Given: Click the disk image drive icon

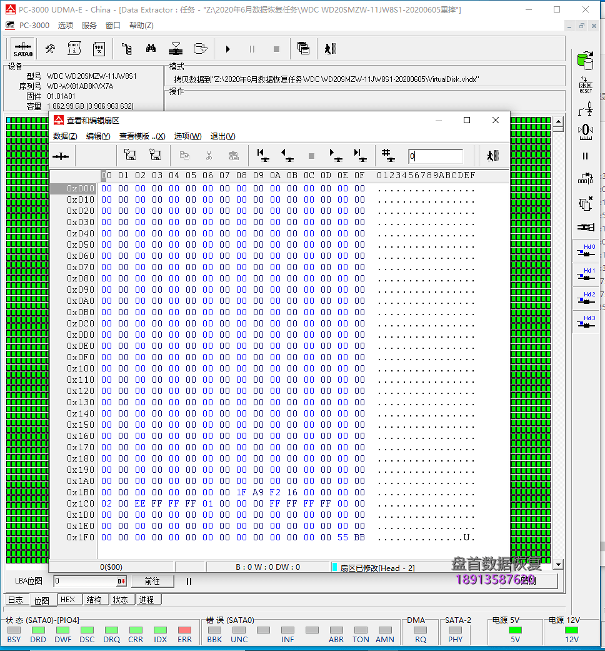Looking at the screenshot, I should click(201, 49).
